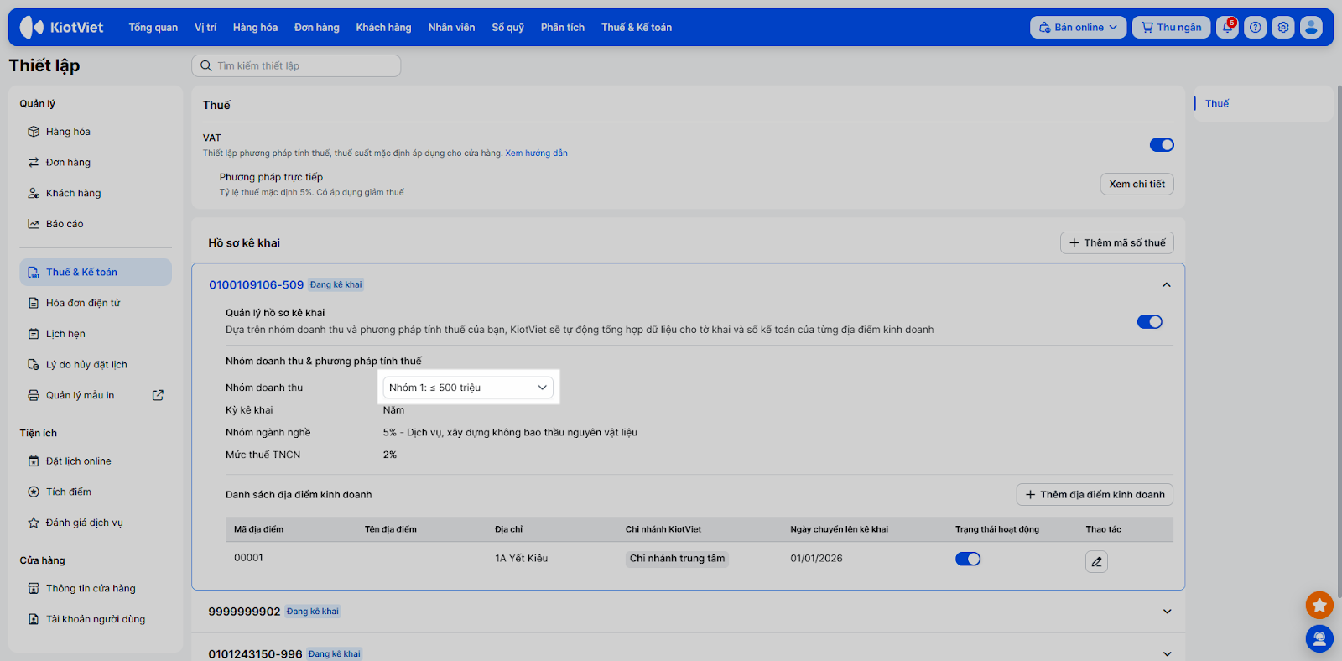Open the user account avatar icon
This screenshot has height=661, width=1342.
[1311, 28]
